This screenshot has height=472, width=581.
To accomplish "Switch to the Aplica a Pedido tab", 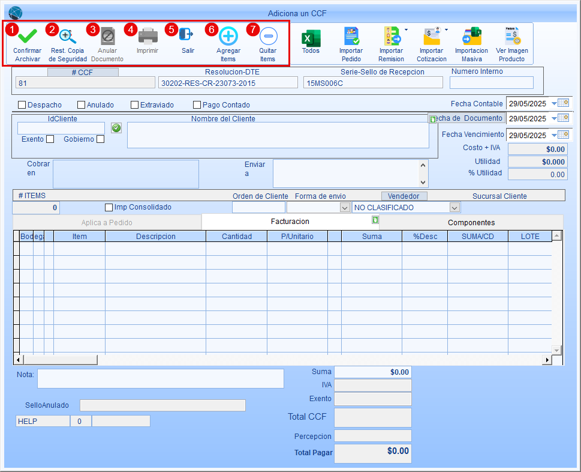I will click(x=107, y=223).
